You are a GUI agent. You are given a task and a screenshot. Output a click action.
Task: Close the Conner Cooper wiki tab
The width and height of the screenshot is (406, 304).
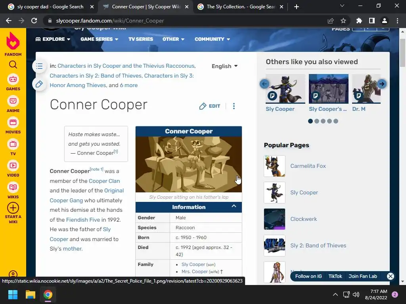pyautogui.click(x=187, y=7)
